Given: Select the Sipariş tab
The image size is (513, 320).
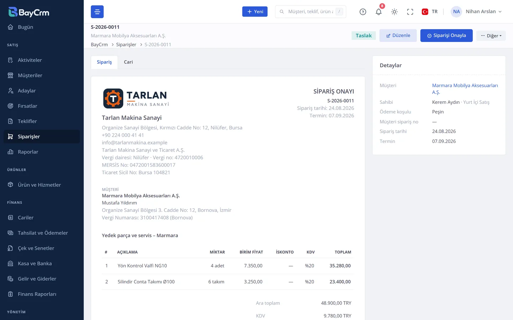Looking at the screenshot, I should click(104, 62).
